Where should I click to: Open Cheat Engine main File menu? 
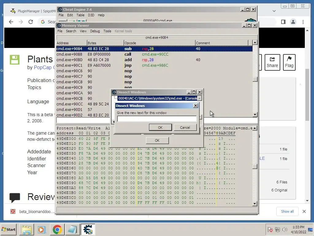tap(61, 15)
